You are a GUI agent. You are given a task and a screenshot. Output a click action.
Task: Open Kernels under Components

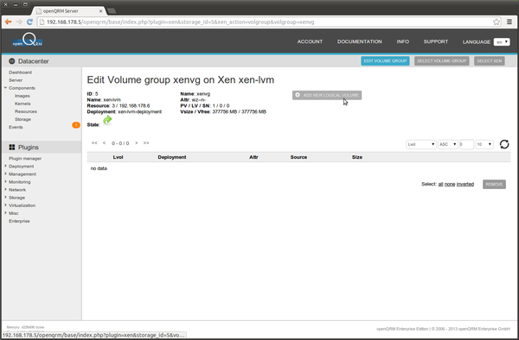tap(22, 104)
